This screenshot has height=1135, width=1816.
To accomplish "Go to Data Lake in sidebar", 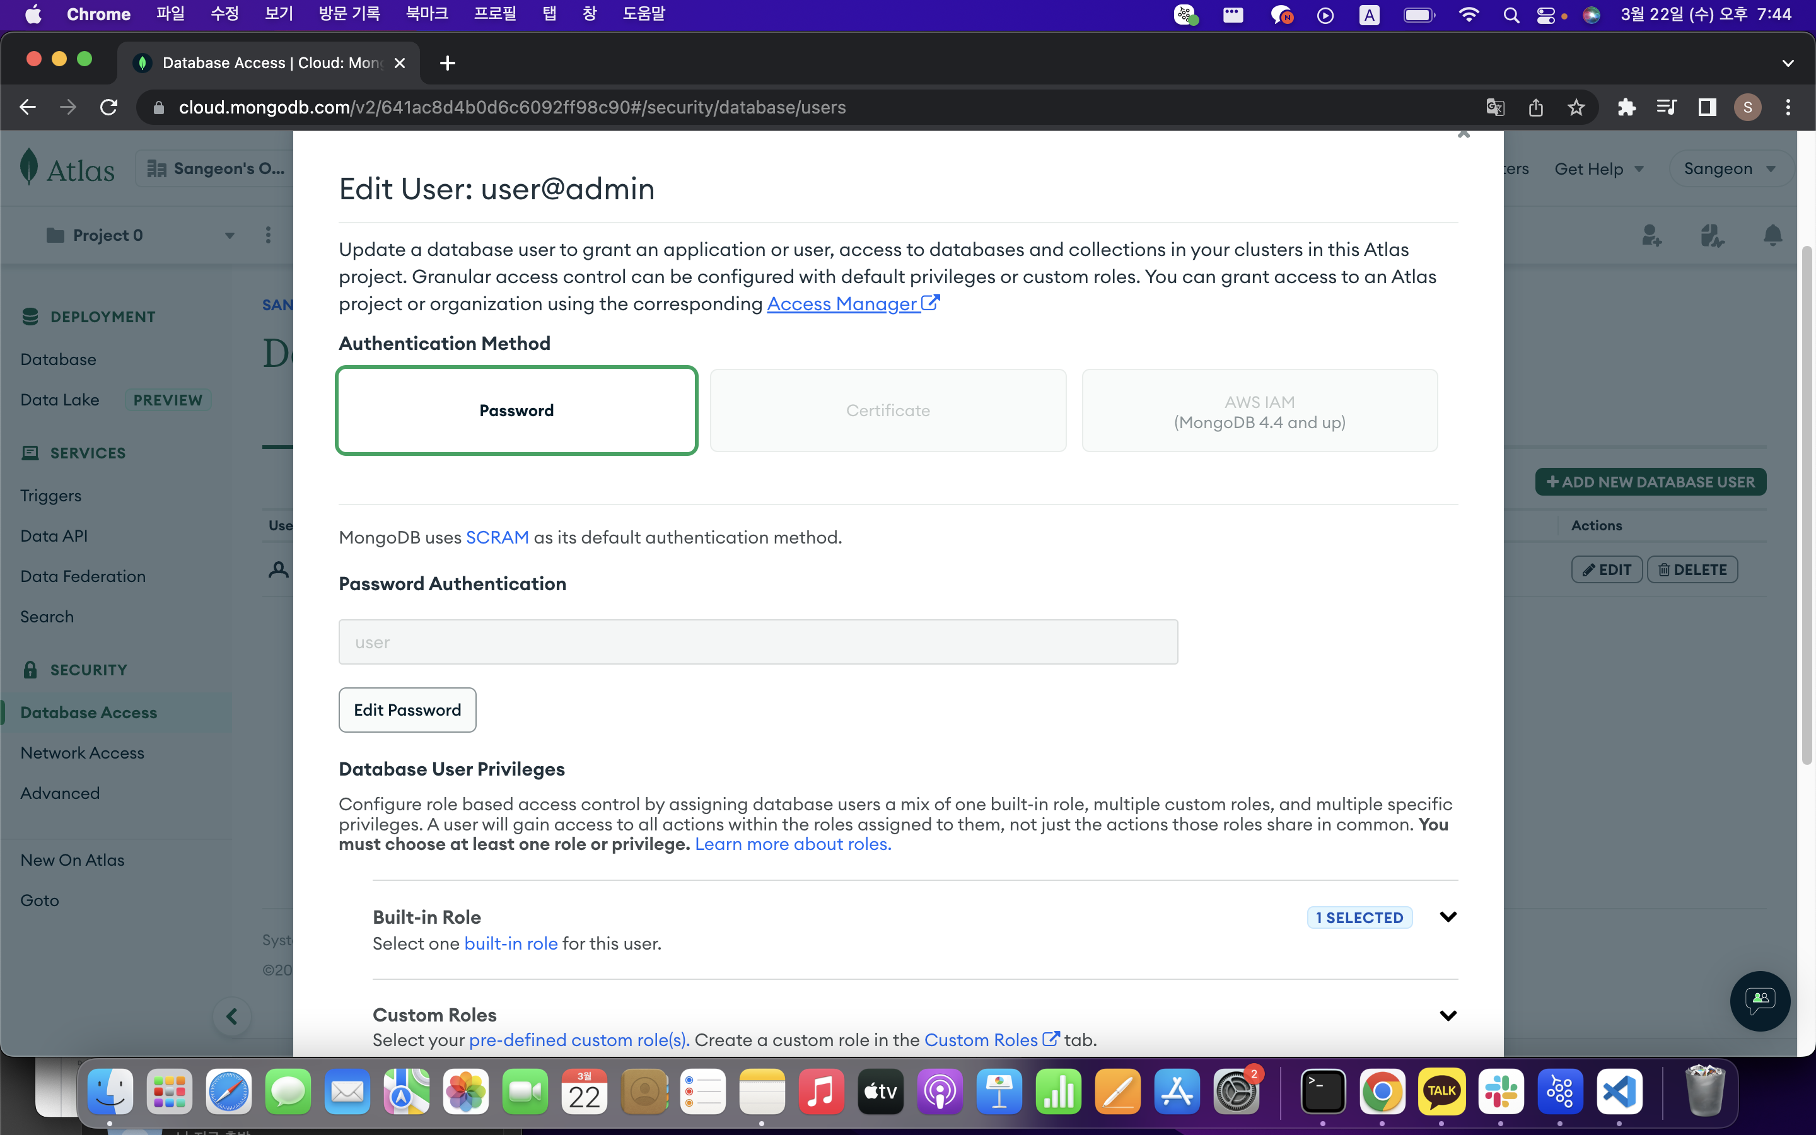I will pos(60,400).
